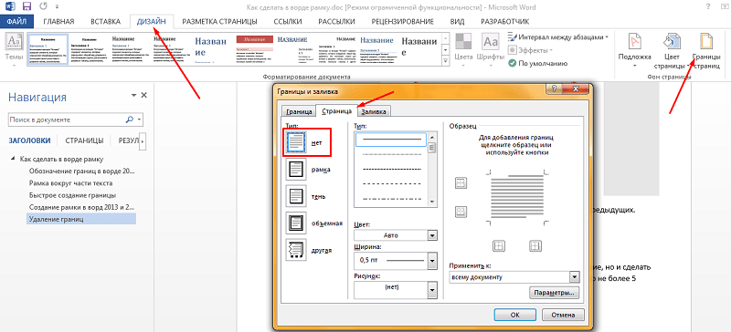This screenshot has height=332, width=731.
Task: Pick the 'объемная' 3D border icon
Action: [x=295, y=223]
